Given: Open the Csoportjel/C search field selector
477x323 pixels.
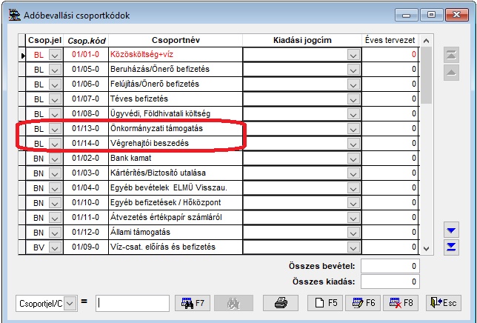Looking at the screenshot, I should 70,302.
